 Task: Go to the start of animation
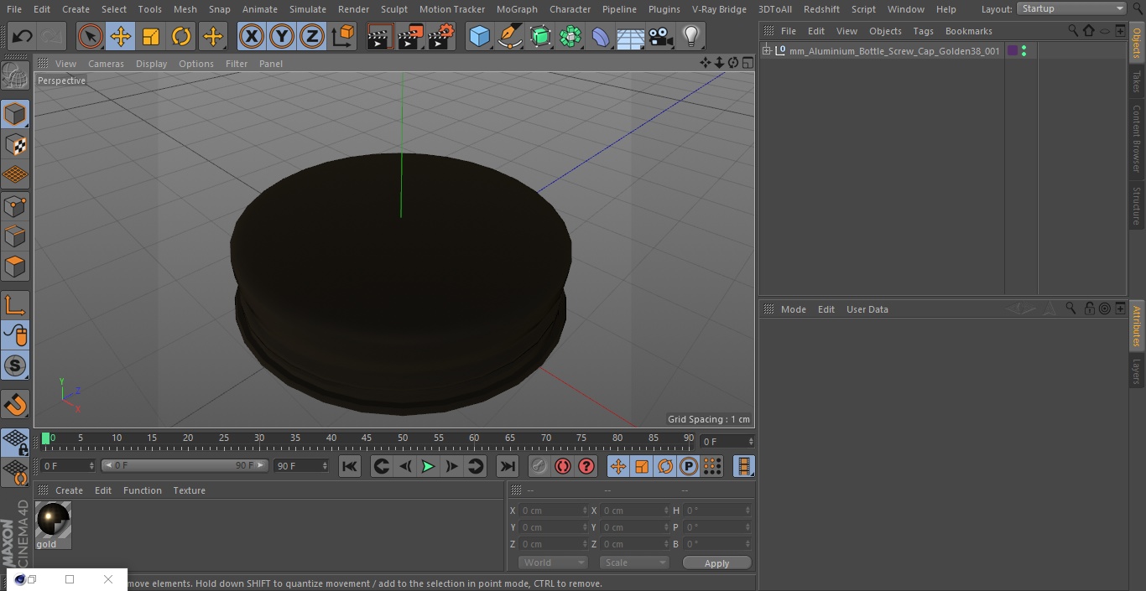pos(350,466)
